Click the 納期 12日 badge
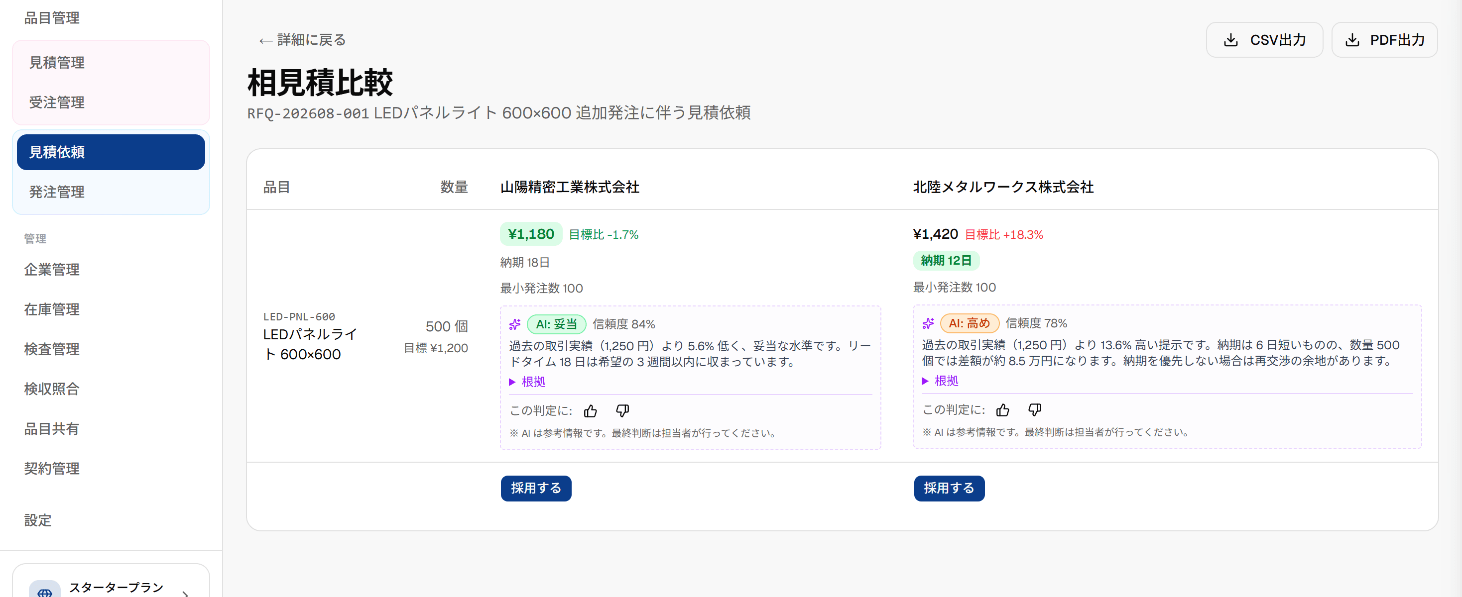1462x597 pixels. 946,260
